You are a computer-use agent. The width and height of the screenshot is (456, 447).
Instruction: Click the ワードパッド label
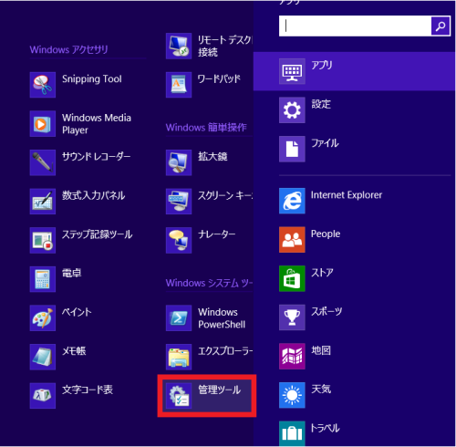[x=219, y=78]
